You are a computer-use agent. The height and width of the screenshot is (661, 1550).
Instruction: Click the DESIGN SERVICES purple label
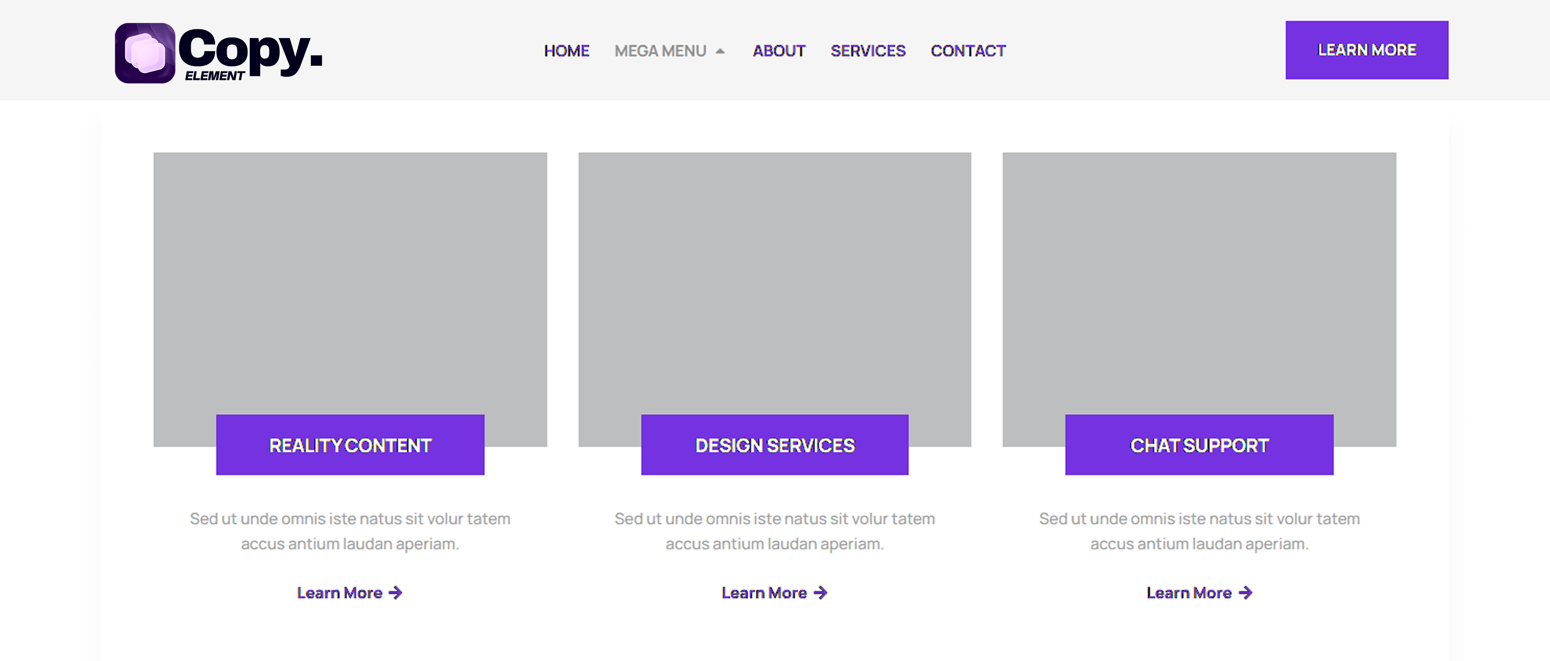click(x=774, y=445)
